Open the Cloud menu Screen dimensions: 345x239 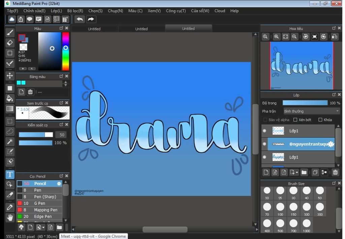(x=220, y=11)
